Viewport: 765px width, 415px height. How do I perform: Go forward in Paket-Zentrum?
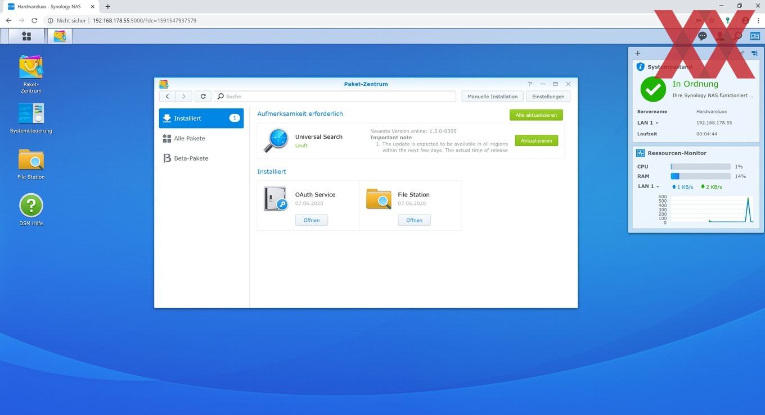pyautogui.click(x=184, y=97)
